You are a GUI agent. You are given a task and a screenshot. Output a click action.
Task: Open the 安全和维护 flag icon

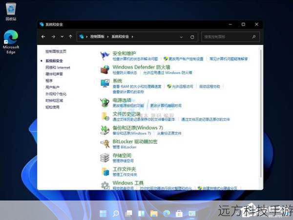105,56
